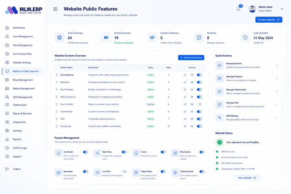
Task: Toggle the Contact Us section switch
Action: click(199, 126)
